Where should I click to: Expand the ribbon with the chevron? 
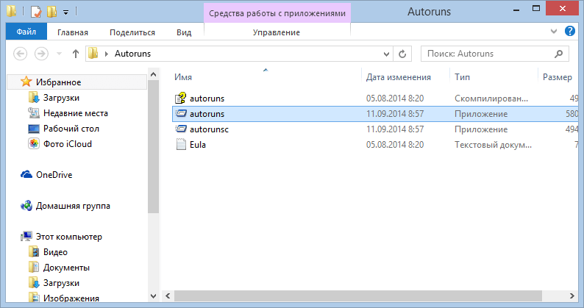click(554, 32)
